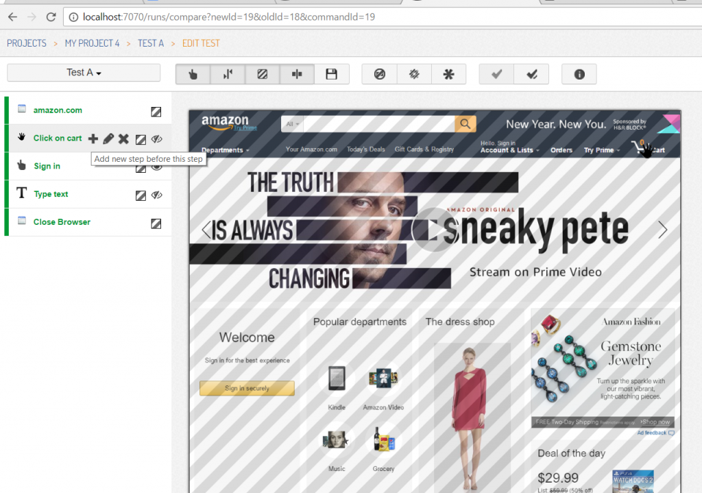
Task: Open the All category dropdown in Amazon search
Action: (293, 124)
